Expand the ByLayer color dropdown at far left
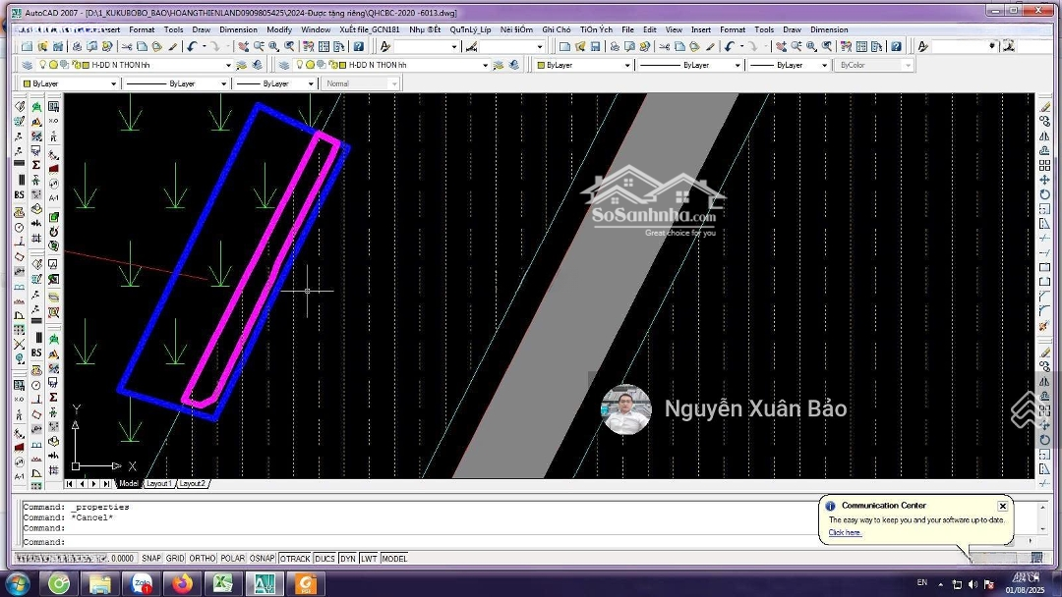Viewport: 1062px width, 597px height. (111, 83)
